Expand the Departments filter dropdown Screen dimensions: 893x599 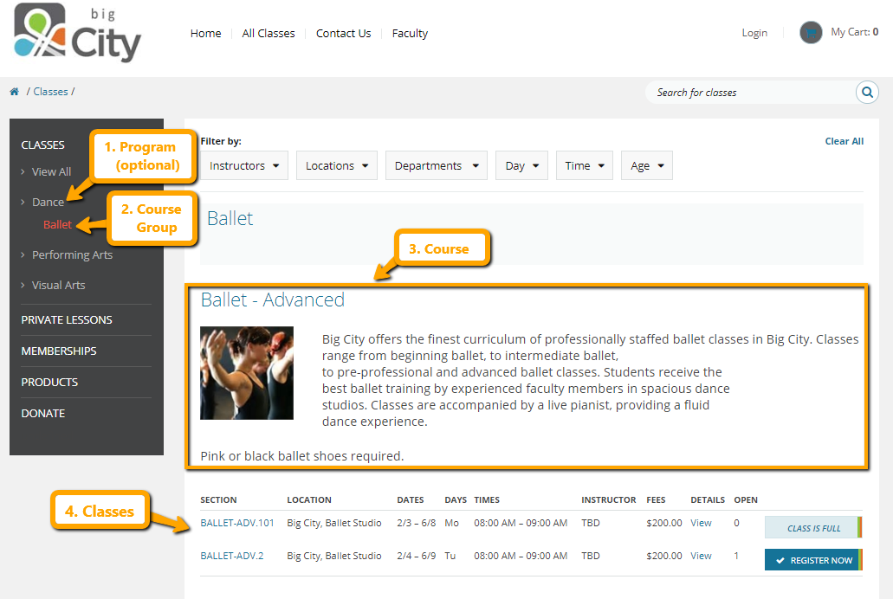tap(436, 166)
